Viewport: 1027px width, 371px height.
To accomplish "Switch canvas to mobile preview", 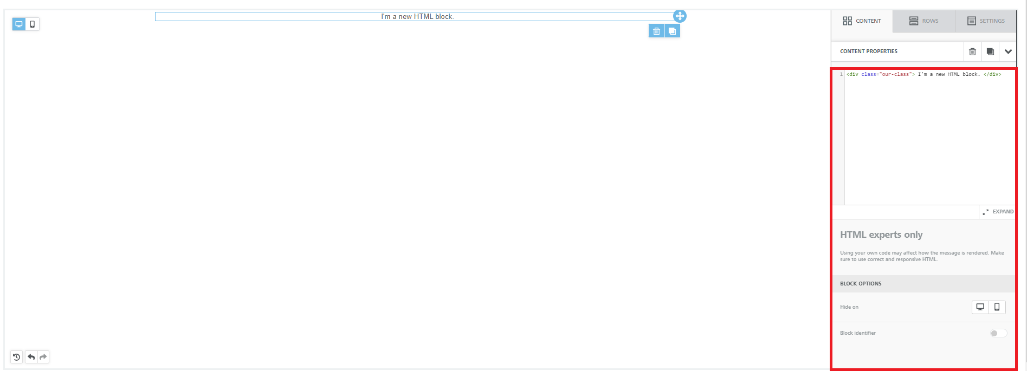I will point(33,24).
